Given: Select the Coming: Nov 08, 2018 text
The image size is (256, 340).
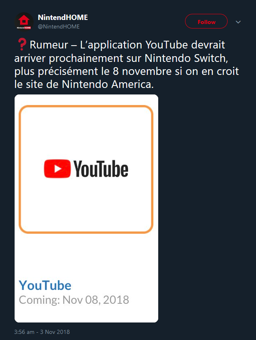Looking at the screenshot, I should [x=74, y=300].
